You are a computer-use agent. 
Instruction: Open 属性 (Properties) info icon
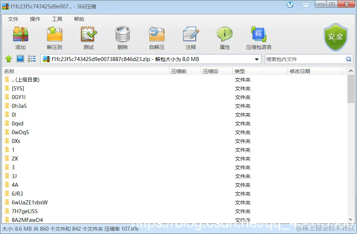pos(225,34)
